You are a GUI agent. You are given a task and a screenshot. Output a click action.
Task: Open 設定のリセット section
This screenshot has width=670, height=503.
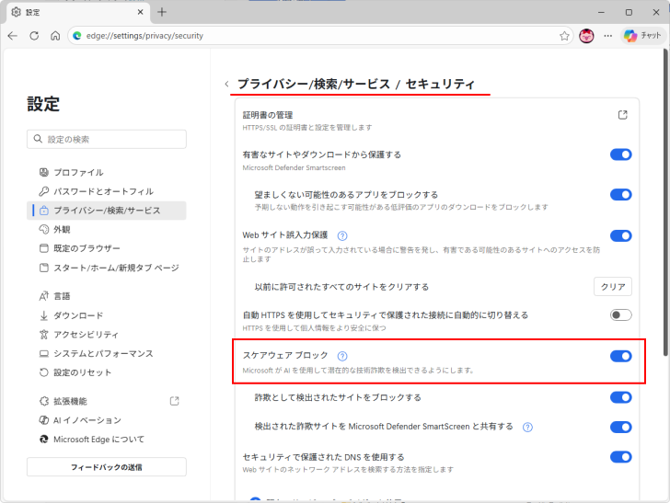point(107,372)
